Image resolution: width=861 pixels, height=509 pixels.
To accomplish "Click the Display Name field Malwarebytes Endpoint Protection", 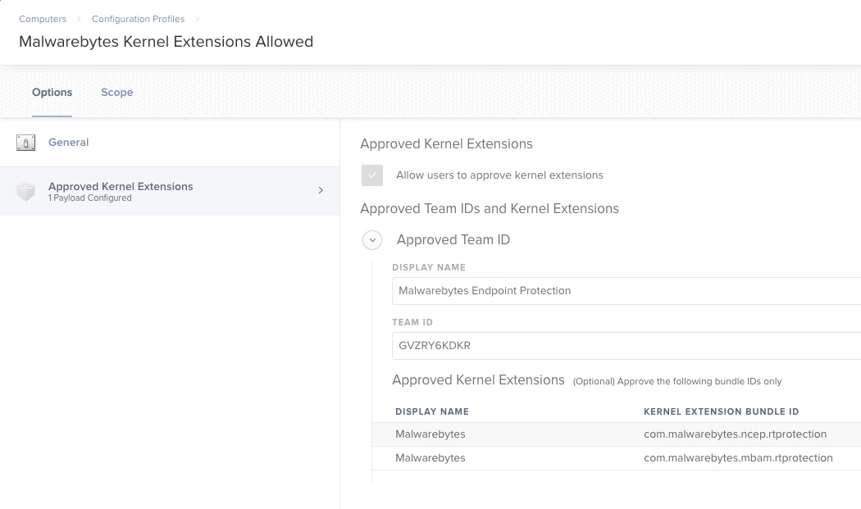I will click(626, 291).
